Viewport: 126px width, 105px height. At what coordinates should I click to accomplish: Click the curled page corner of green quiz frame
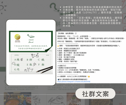point(49,49)
